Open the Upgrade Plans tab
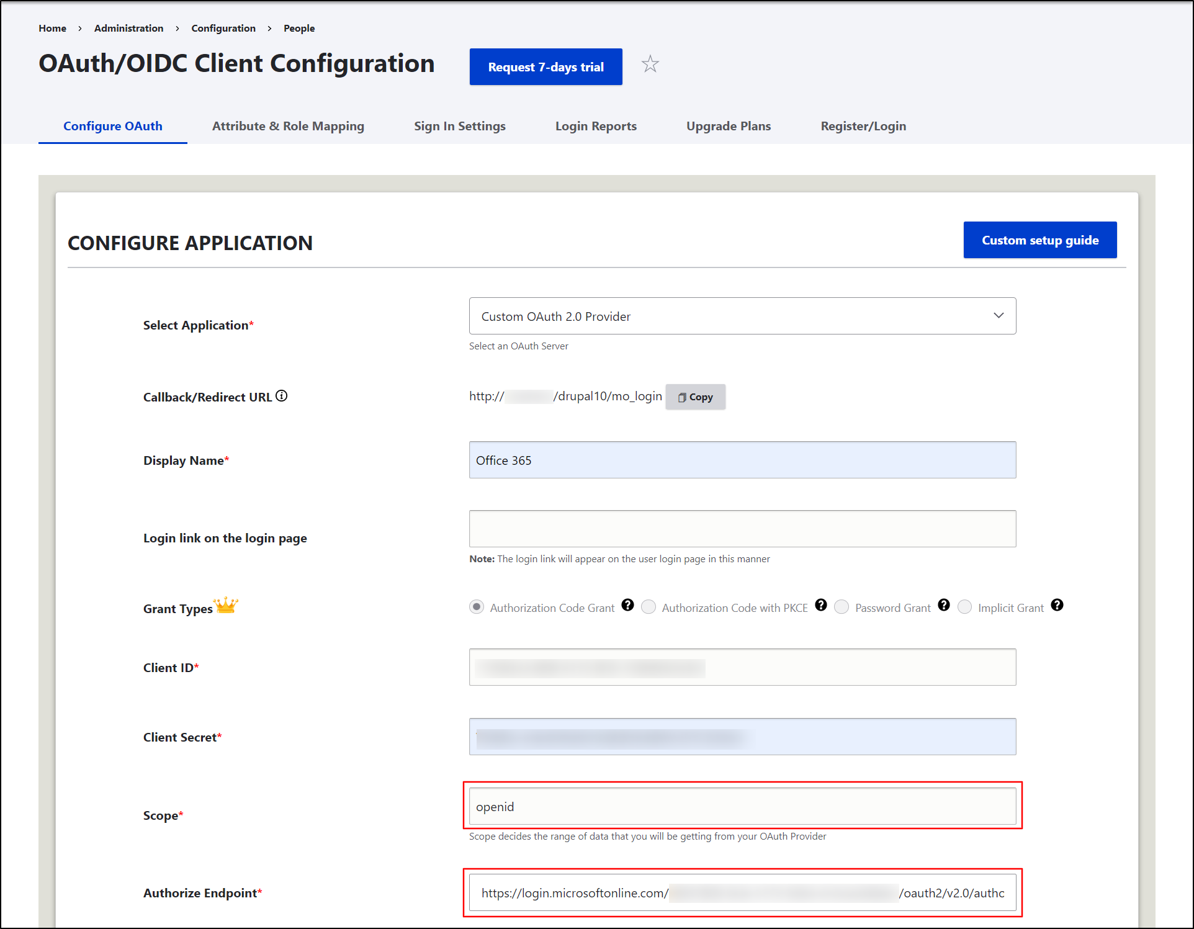Image resolution: width=1194 pixels, height=929 pixels. click(729, 126)
